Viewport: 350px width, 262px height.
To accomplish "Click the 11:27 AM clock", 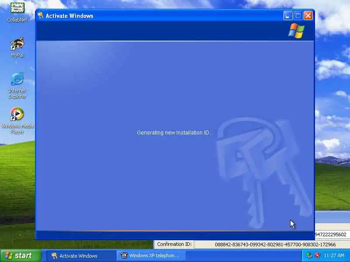I will [x=334, y=255].
